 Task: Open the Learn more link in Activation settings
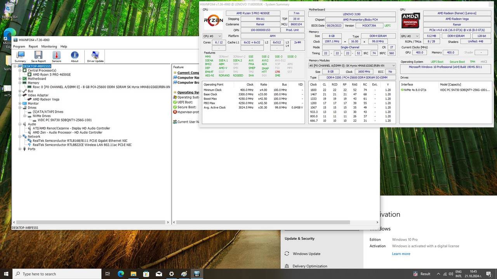pyautogui.click(x=401, y=254)
